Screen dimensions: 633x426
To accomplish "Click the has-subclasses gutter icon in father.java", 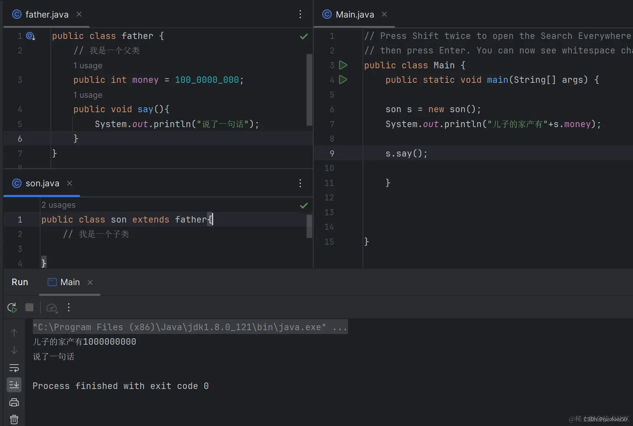I will [31, 36].
